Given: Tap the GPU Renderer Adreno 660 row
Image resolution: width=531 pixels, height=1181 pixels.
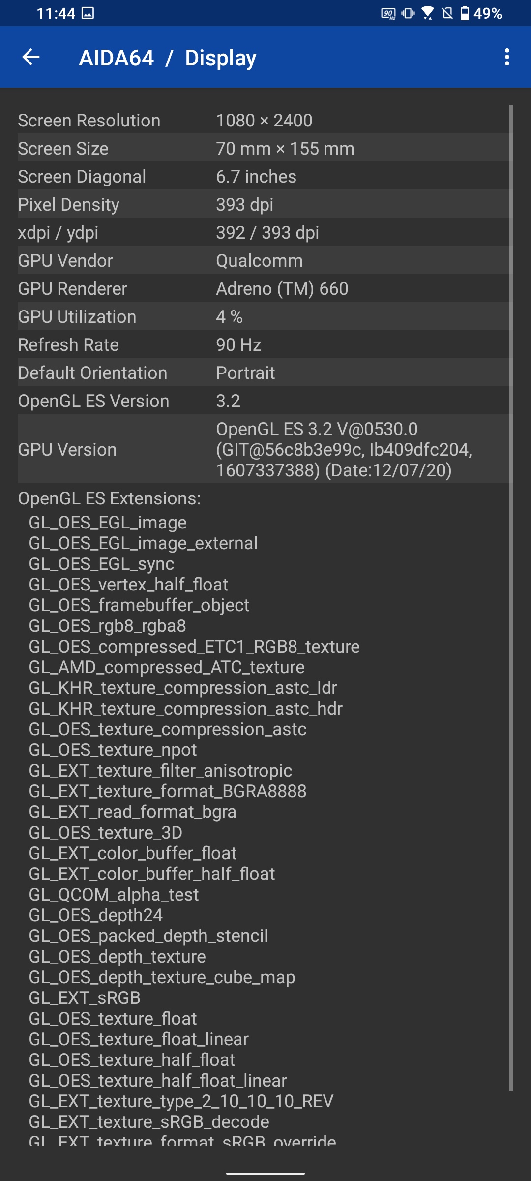Looking at the screenshot, I should (265, 289).
